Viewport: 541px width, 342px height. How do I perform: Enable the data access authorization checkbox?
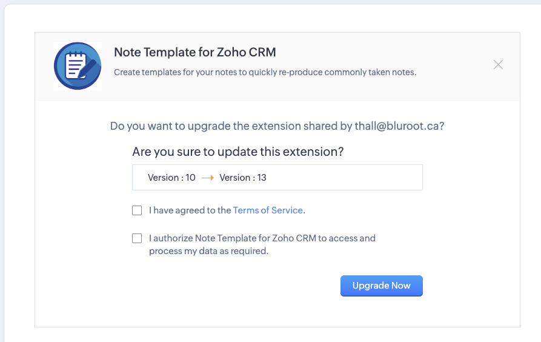coord(137,238)
